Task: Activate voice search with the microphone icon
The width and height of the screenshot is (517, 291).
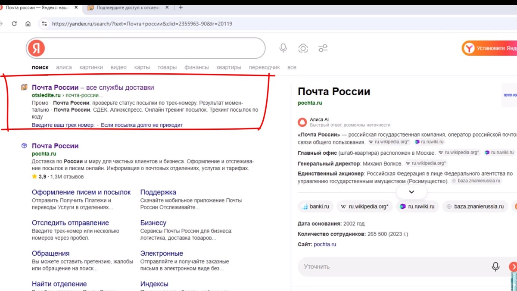Action: point(283,48)
